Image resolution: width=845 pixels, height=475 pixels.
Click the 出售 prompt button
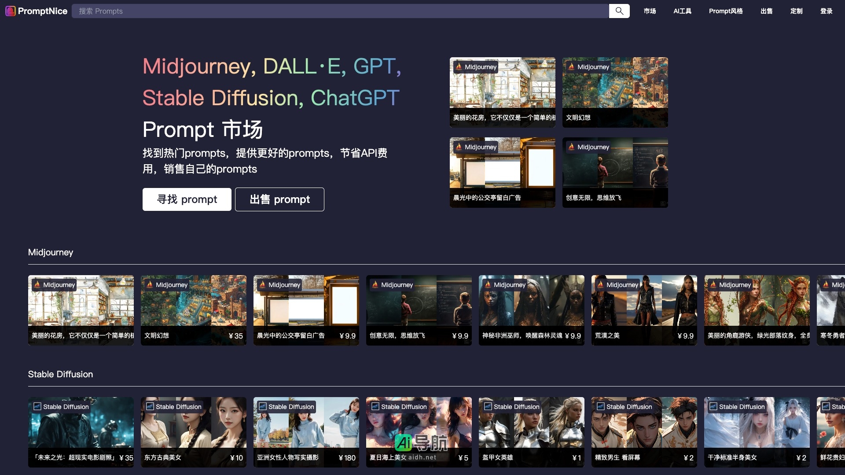click(279, 199)
